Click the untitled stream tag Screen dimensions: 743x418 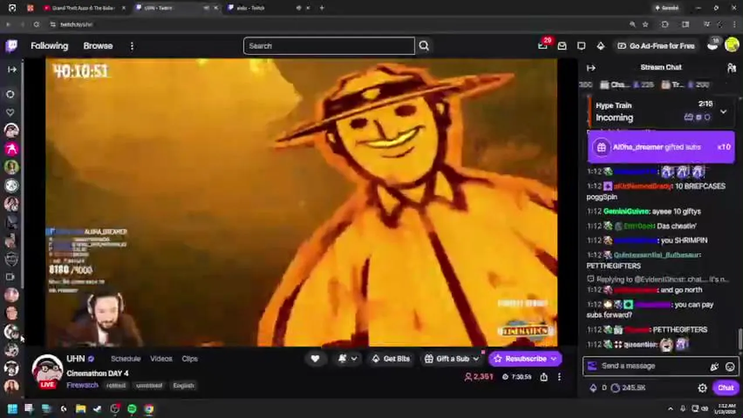[149, 385]
